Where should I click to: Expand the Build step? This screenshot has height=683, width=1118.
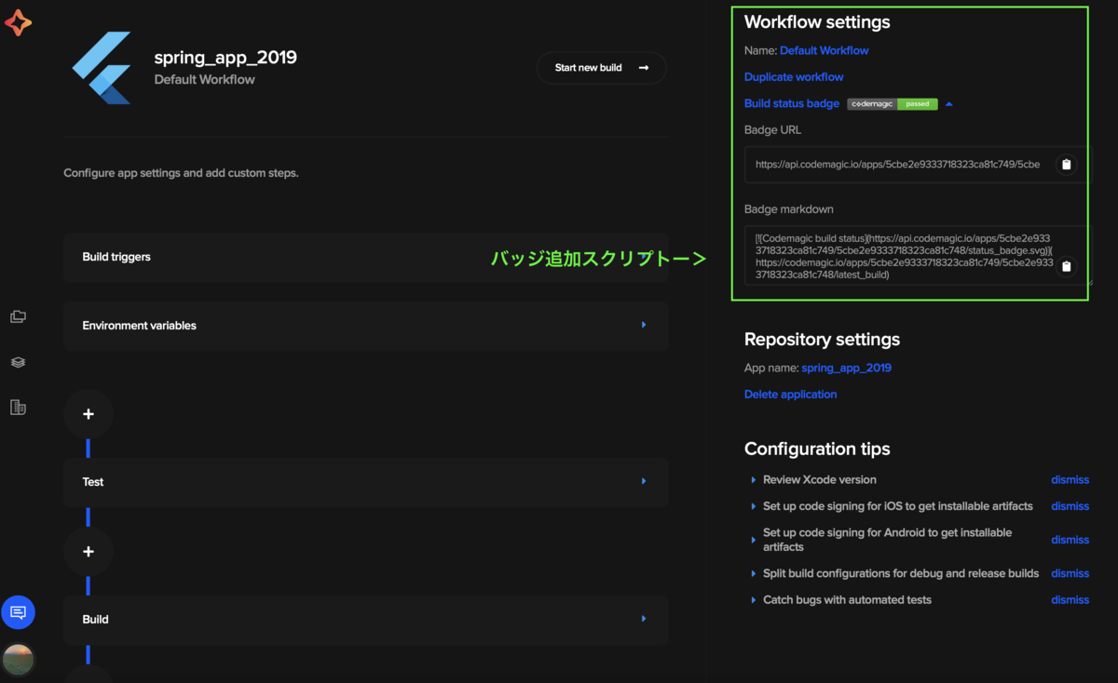643,619
